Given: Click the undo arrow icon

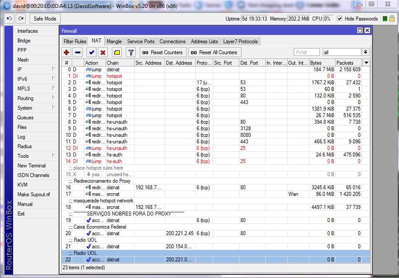Looking at the screenshot, I should point(9,18).
